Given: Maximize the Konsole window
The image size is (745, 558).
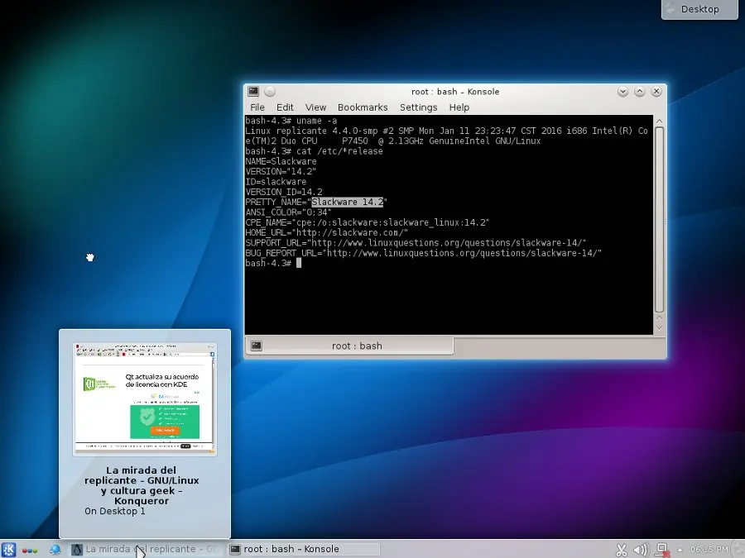Looking at the screenshot, I should pyautogui.click(x=640, y=92).
